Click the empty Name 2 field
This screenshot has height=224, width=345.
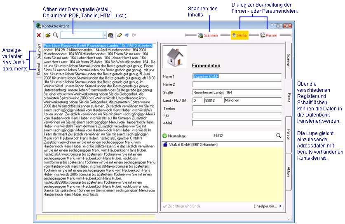click(x=237, y=84)
